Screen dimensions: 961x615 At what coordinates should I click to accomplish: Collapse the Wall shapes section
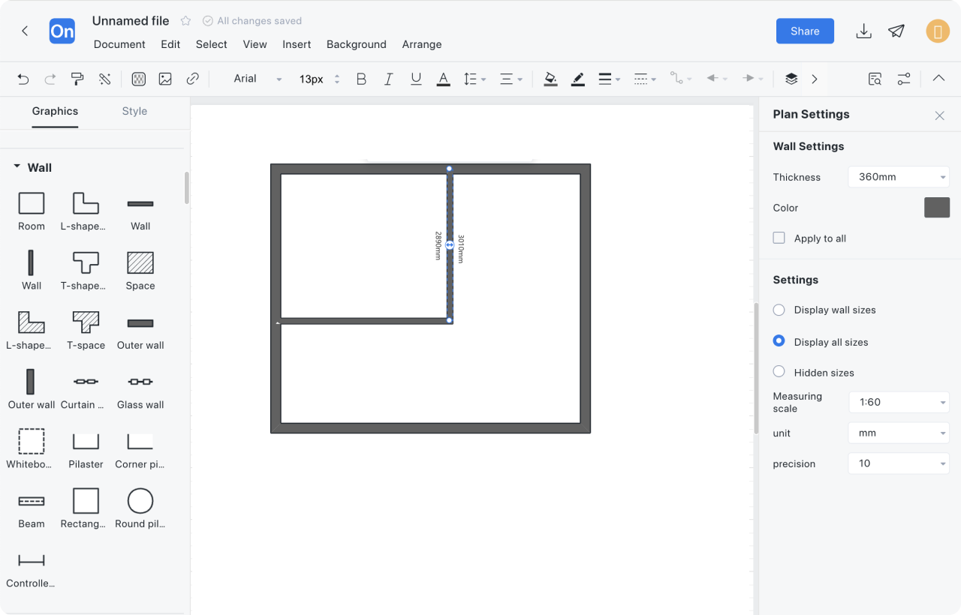[x=17, y=167]
